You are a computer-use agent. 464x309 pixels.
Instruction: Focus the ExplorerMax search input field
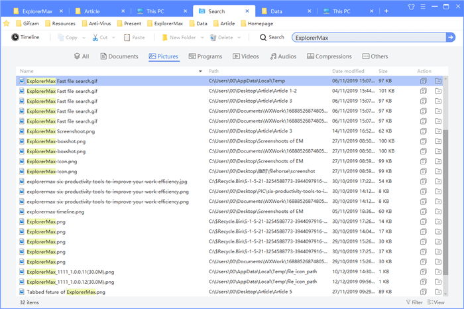coord(369,38)
